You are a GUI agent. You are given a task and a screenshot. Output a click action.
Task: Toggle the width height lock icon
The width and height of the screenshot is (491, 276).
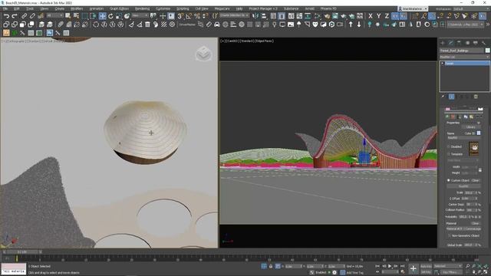pyautogui.click(x=480, y=169)
